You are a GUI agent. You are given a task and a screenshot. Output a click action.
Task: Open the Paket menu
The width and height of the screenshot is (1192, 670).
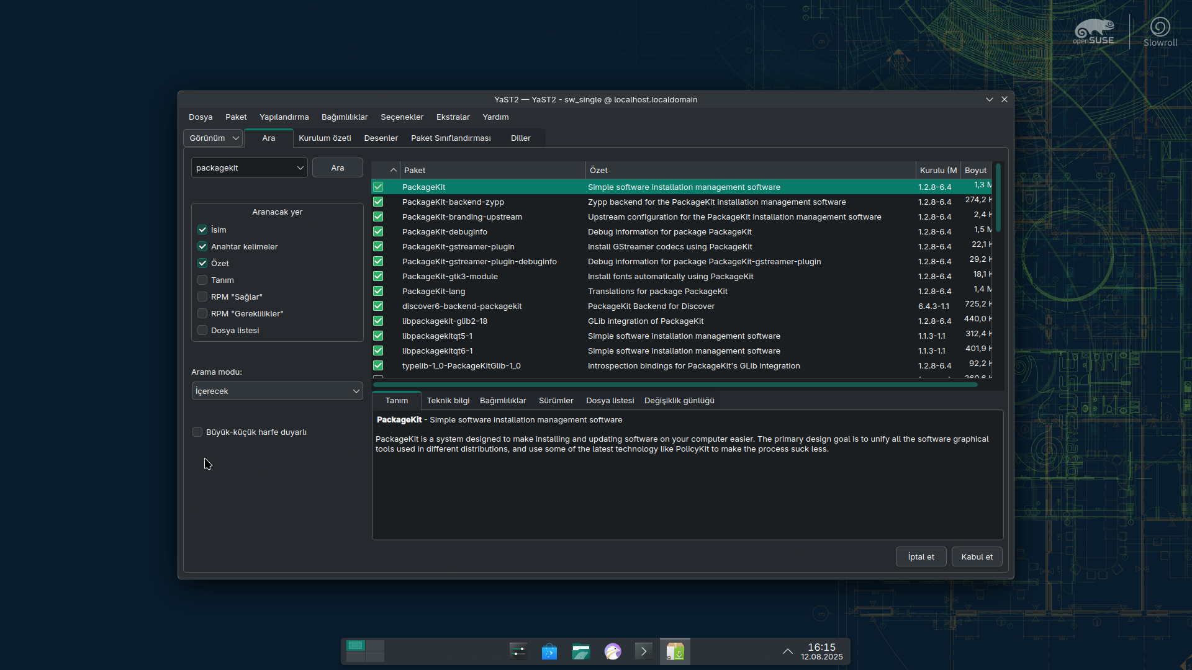pos(236,117)
